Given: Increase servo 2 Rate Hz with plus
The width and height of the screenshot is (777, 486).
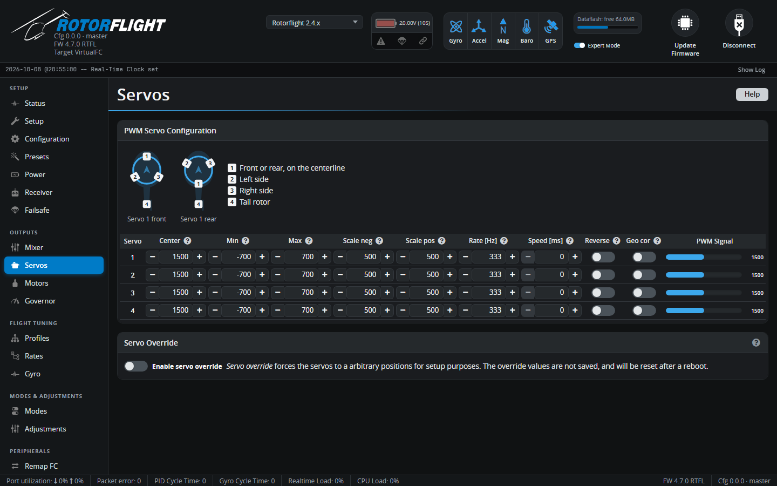Looking at the screenshot, I should click(x=513, y=275).
